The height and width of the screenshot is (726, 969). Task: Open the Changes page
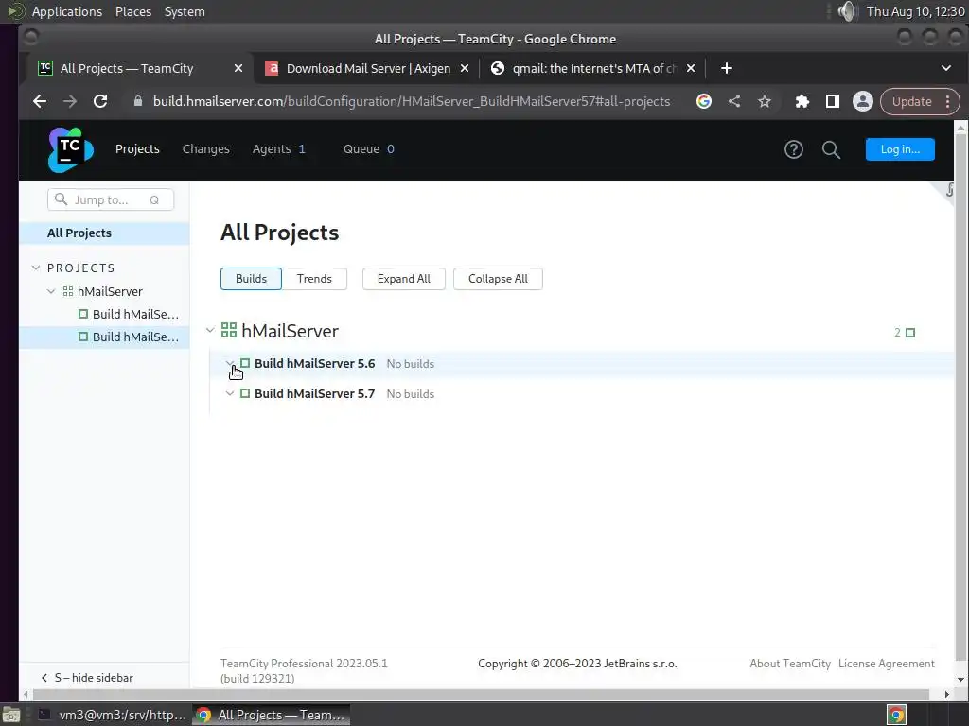[205, 149]
